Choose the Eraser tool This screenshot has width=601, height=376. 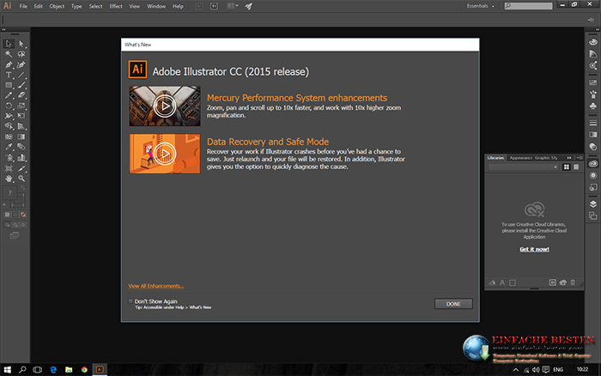(x=21, y=95)
